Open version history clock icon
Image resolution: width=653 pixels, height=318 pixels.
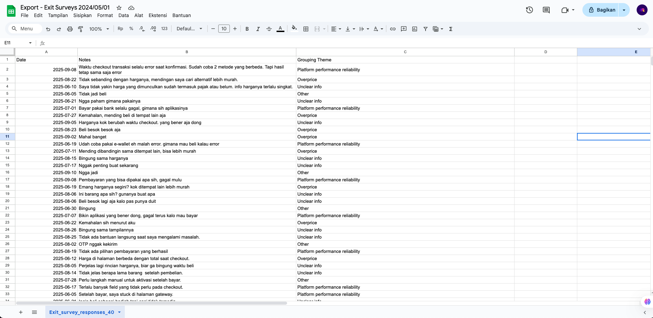click(x=529, y=10)
